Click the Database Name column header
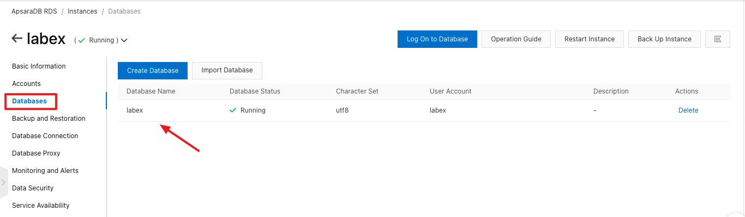 click(x=151, y=91)
